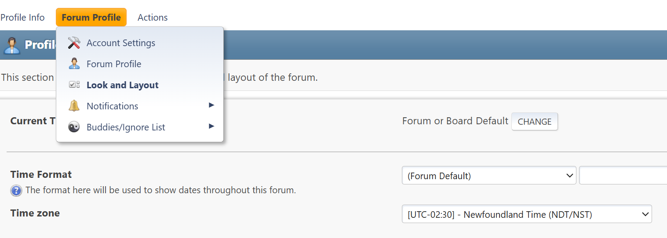Viewport: 667px width, 238px height.
Task: Expand the Buddies/Ignore List submenu arrow
Action: tap(211, 126)
